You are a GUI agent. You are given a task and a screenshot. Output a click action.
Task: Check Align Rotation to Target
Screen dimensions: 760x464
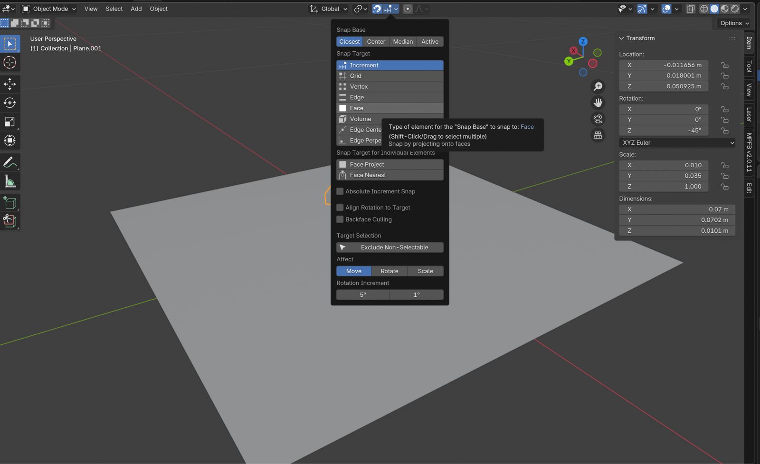340,208
